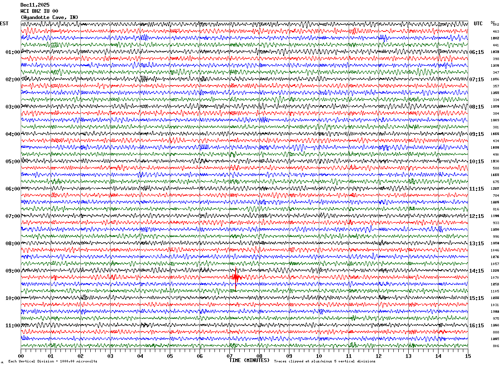
Task: Select the '05:00' EST hour label
Action: (x=13, y=162)
